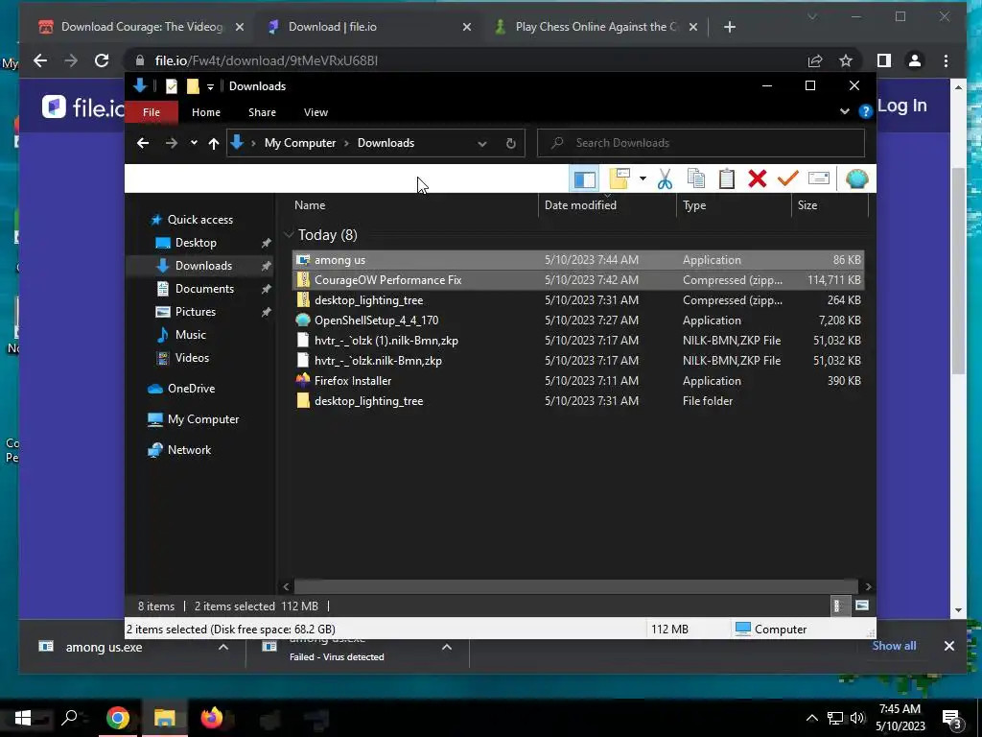Go back in File Explorer
982x737 pixels.
point(143,143)
